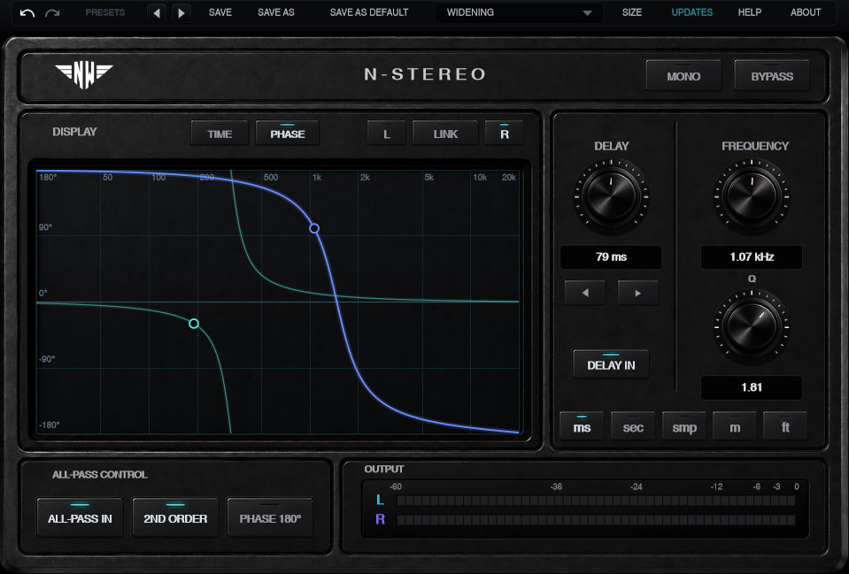Screen dimensions: 849x574
Task: Set delay units to m
Action: [x=735, y=427]
